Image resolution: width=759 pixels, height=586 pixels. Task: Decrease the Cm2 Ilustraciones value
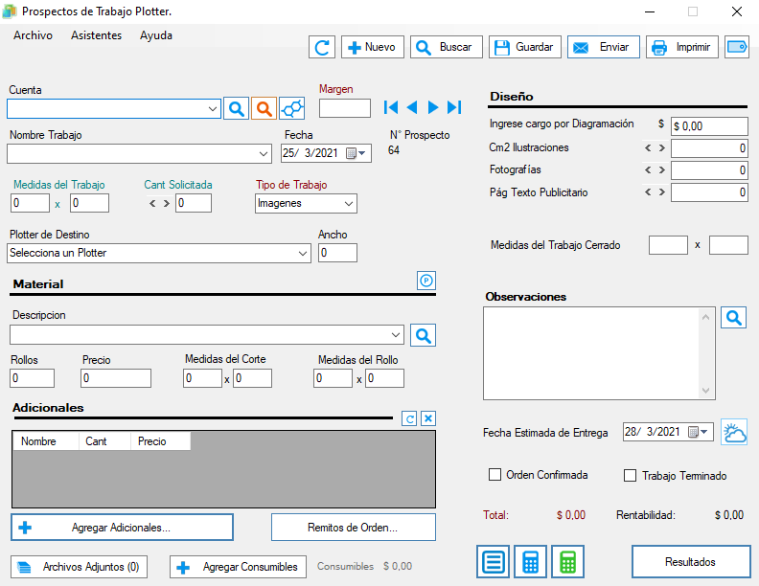click(648, 148)
